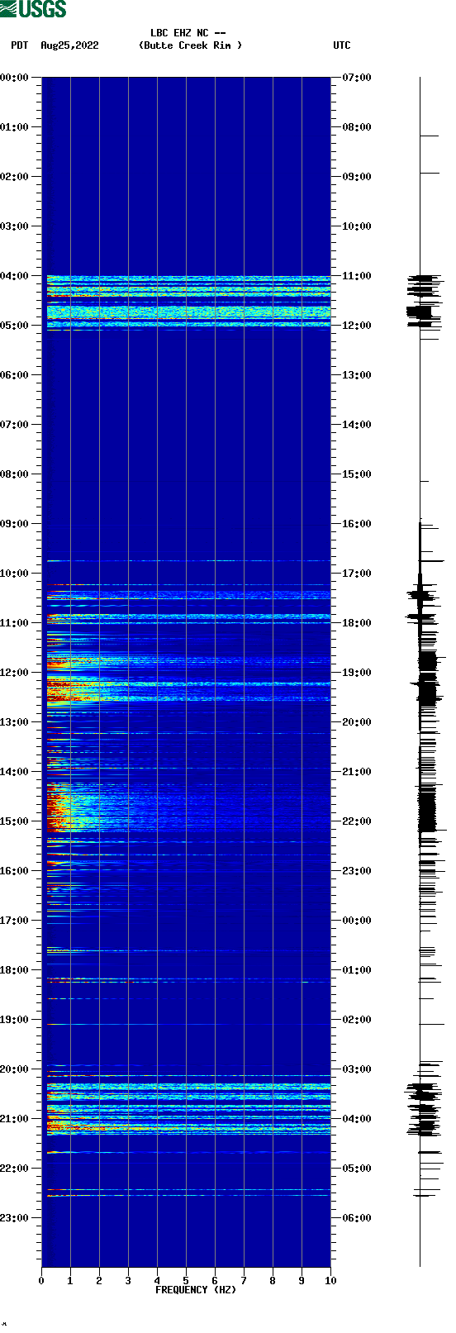Select the station title 'LBC EHZ NC --'
This screenshot has height=1333, width=456.
(188, 33)
